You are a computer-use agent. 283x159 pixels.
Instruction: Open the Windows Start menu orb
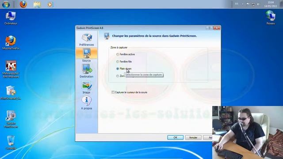(x=6, y=4)
